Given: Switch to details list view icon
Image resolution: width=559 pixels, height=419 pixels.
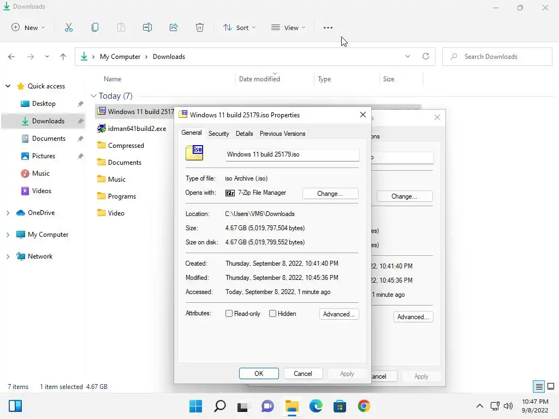Looking at the screenshot, I should (539, 386).
